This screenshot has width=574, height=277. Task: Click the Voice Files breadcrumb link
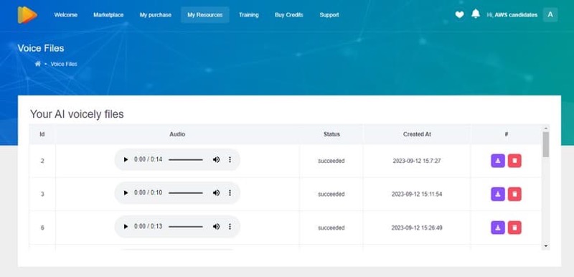coord(64,64)
